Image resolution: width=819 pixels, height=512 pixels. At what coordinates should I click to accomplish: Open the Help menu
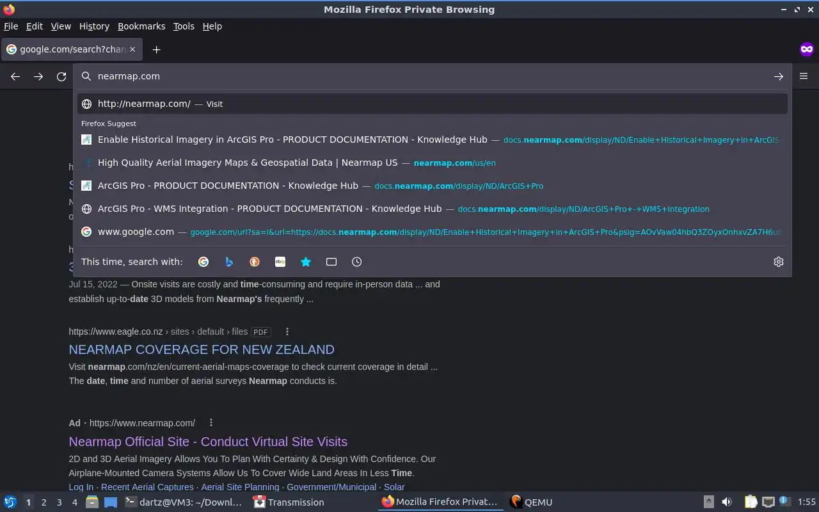[x=212, y=26]
